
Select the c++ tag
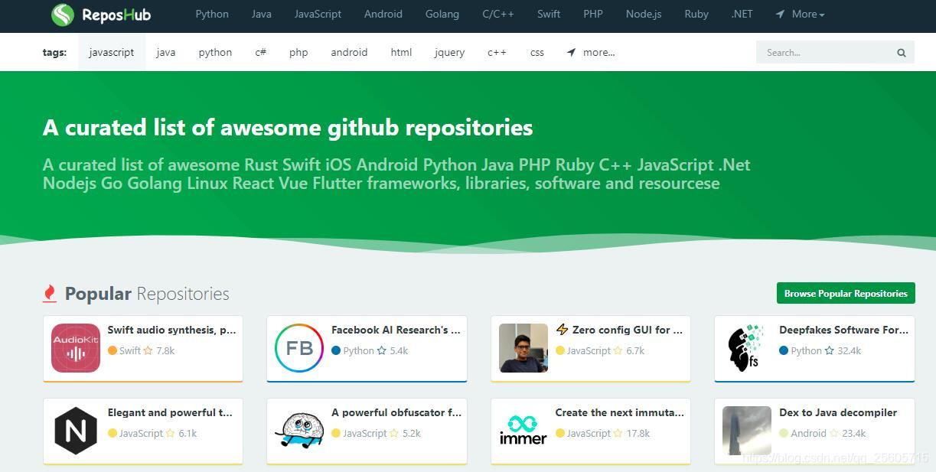click(497, 53)
